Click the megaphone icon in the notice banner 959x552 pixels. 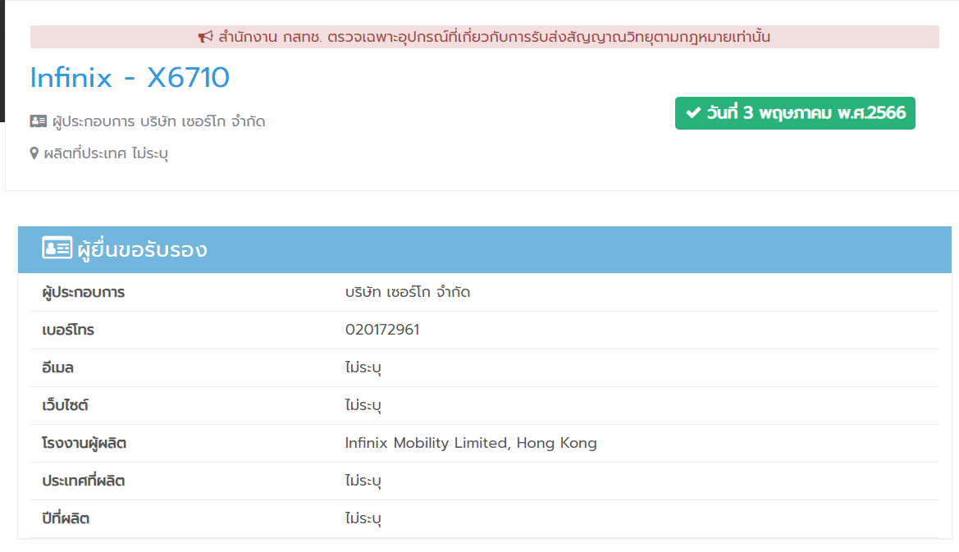click(206, 37)
